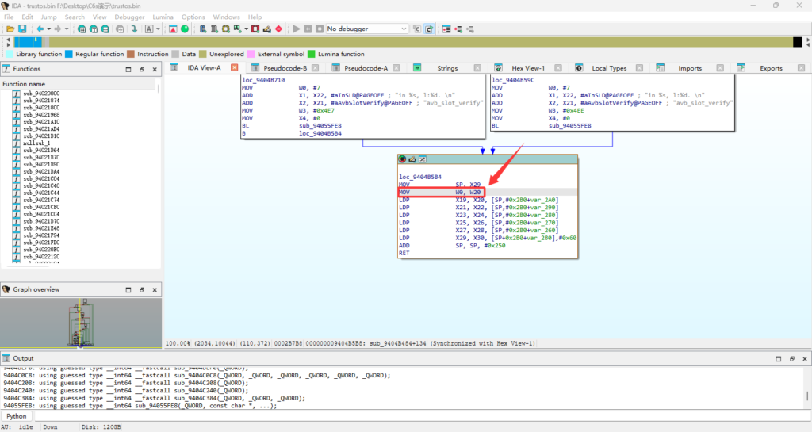The height and width of the screenshot is (432, 812).
Task: Click the red diamond breakpoint icon
Action: pyautogui.click(x=278, y=29)
